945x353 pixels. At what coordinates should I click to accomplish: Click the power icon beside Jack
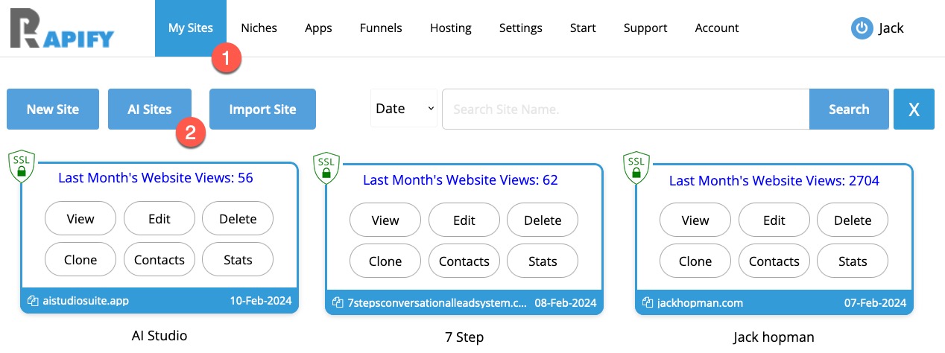pyautogui.click(x=862, y=28)
